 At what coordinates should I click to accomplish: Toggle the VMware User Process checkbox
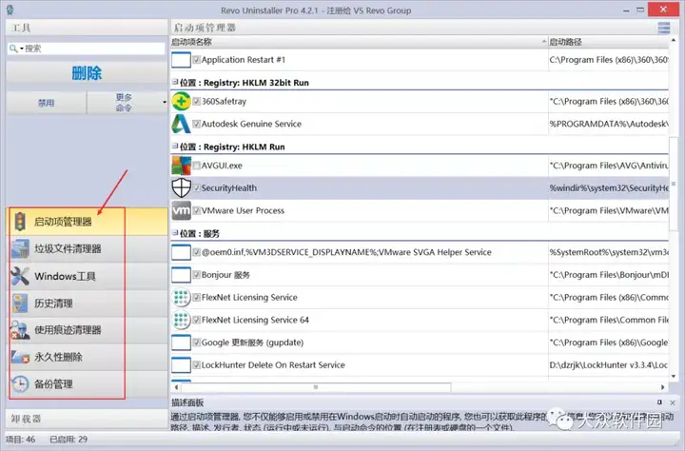tap(197, 210)
